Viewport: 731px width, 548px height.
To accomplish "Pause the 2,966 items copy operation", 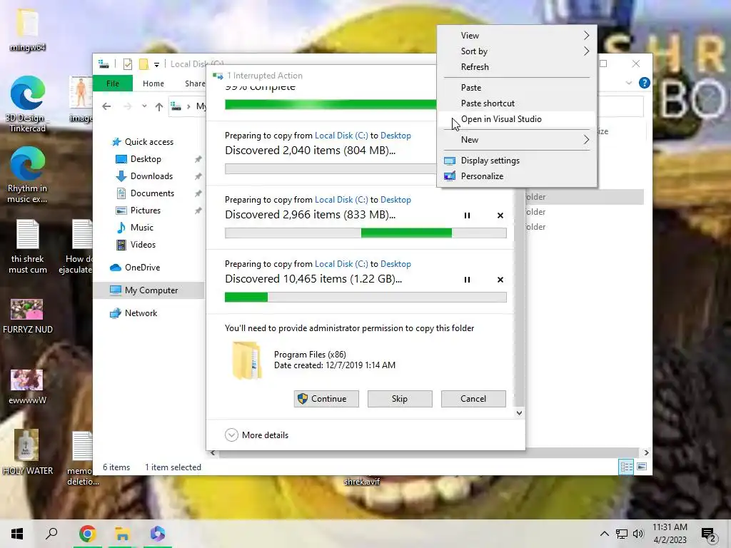I will point(467,215).
